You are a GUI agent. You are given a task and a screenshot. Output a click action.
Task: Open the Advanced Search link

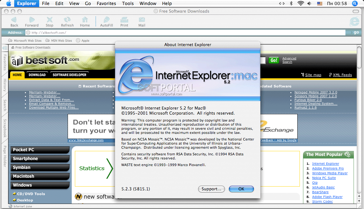click(289, 60)
